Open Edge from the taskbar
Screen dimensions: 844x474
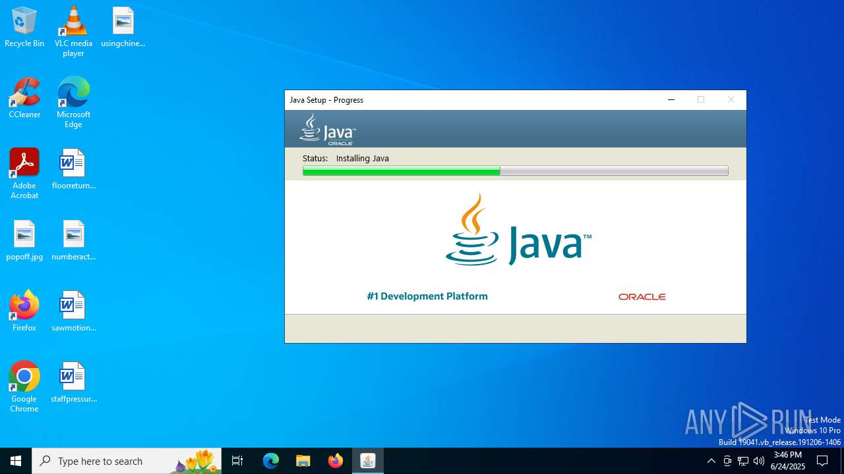(271, 461)
